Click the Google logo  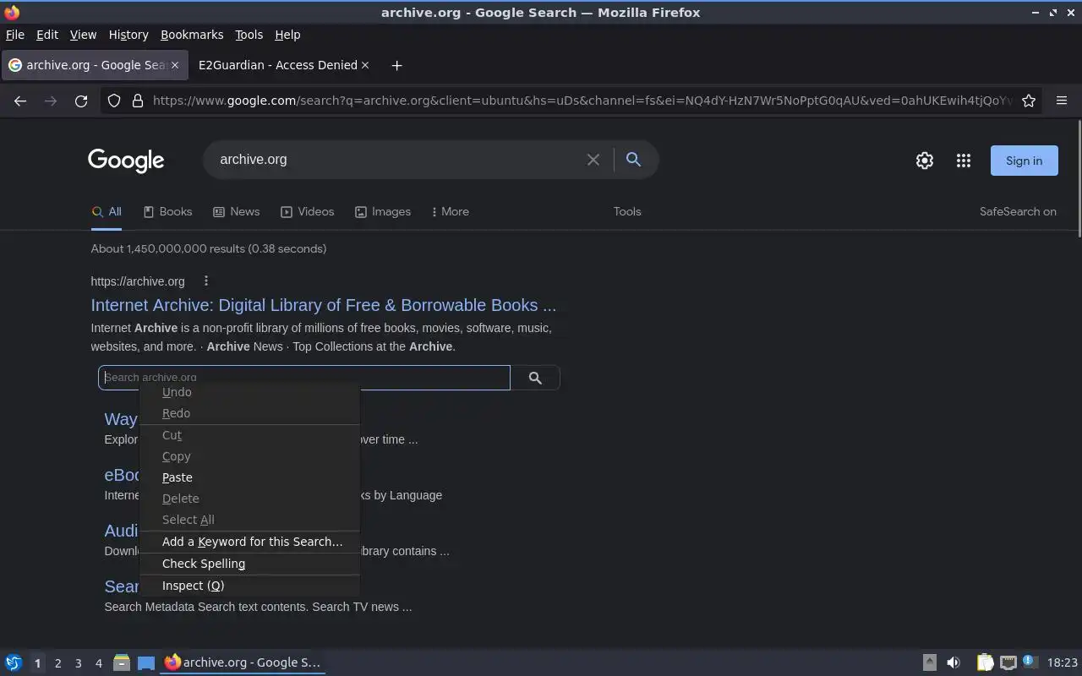click(126, 161)
